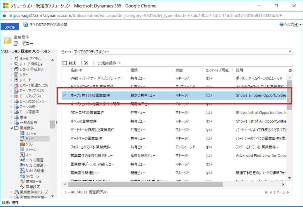Click the 一意の番号 entity icon
303x207 pixels.
tap(17, 123)
